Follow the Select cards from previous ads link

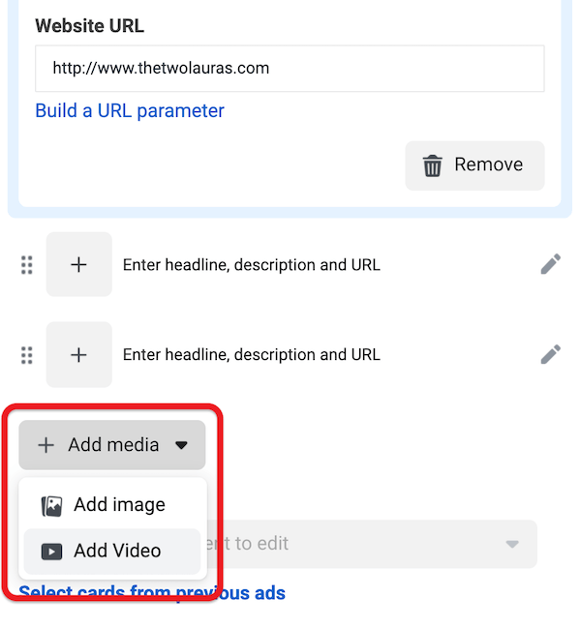click(x=152, y=592)
